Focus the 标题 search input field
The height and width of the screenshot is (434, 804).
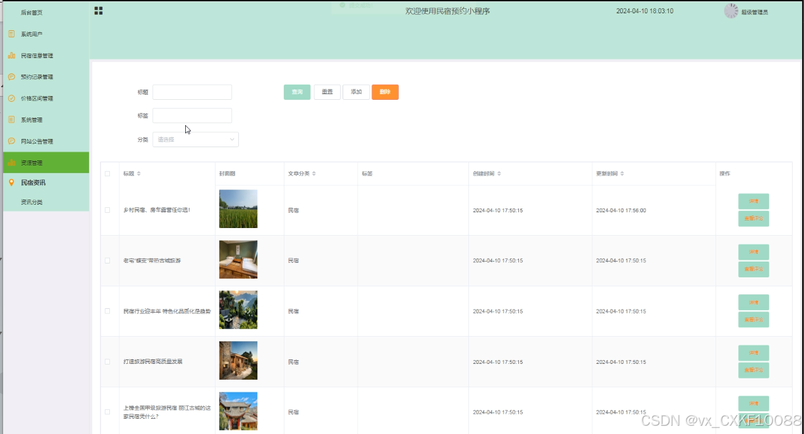tap(192, 92)
